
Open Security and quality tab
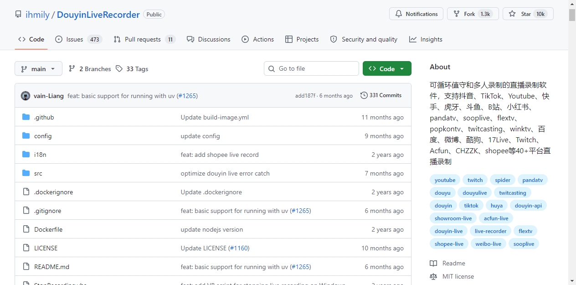[364, 39]
